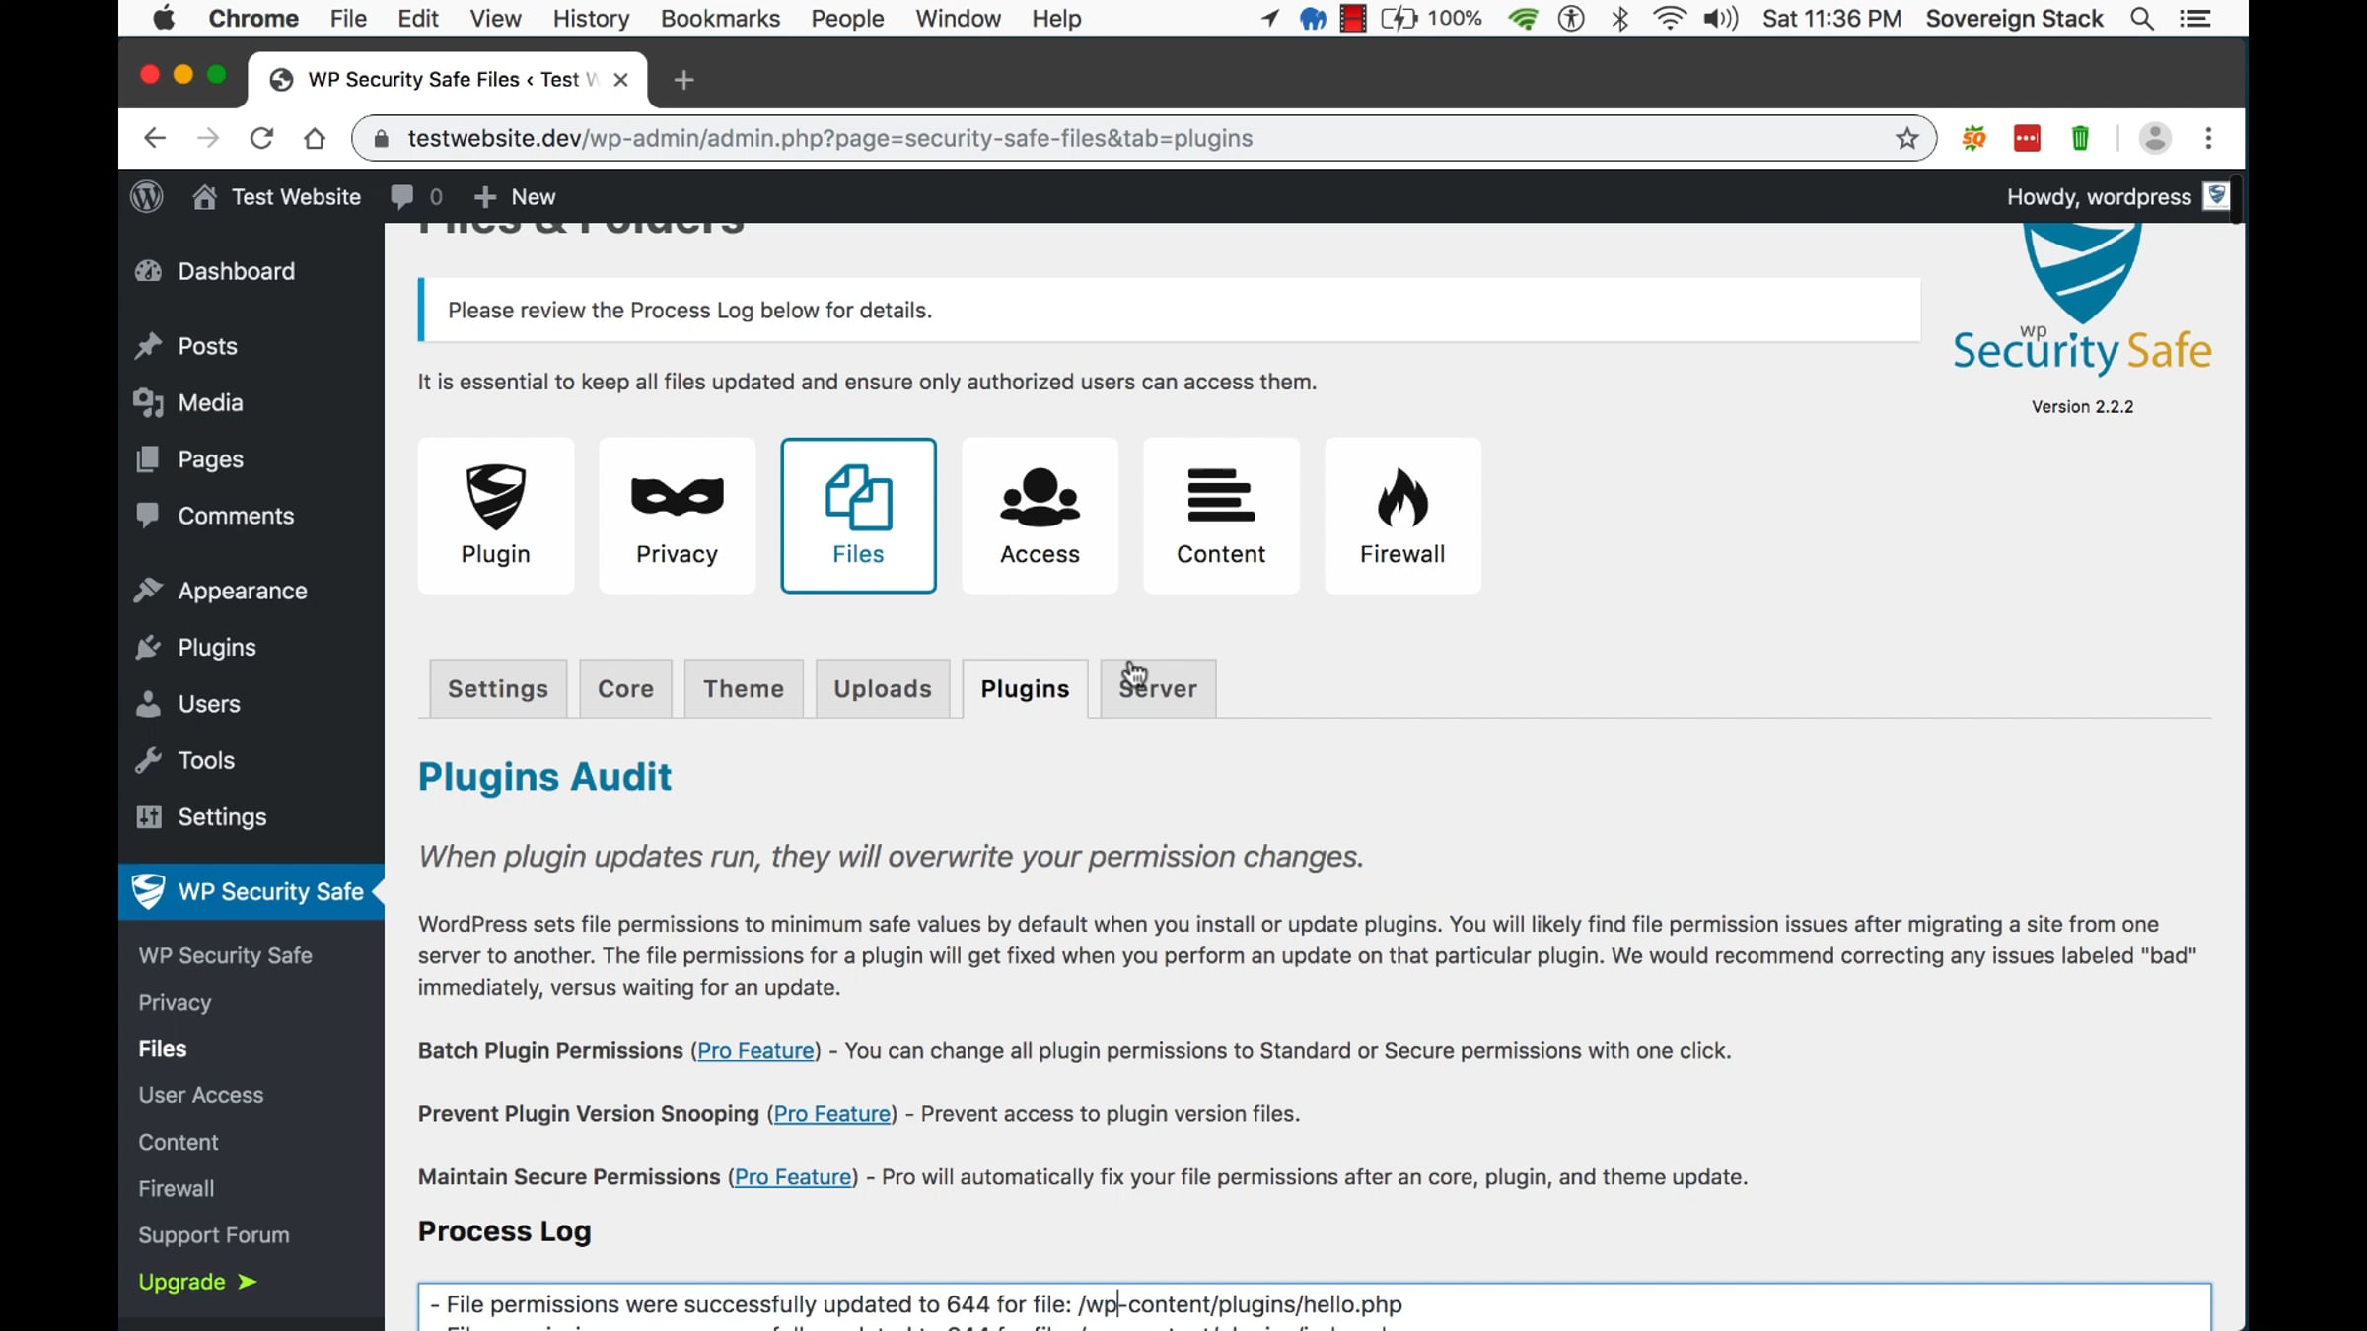2367x1331 pixels.
Task: Open a new browser tab
Action: (683, 80)
